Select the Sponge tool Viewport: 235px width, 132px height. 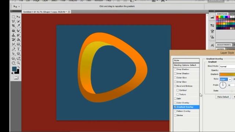18,44
